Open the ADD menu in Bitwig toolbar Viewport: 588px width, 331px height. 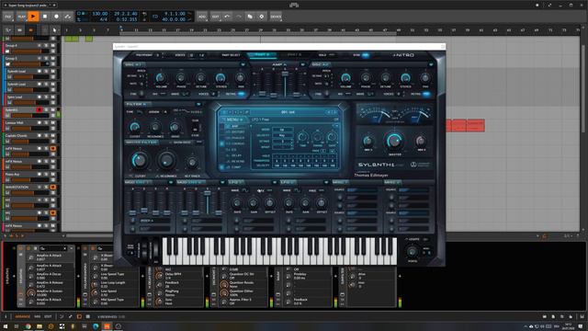pyautogui.click(x=202, y=17)
